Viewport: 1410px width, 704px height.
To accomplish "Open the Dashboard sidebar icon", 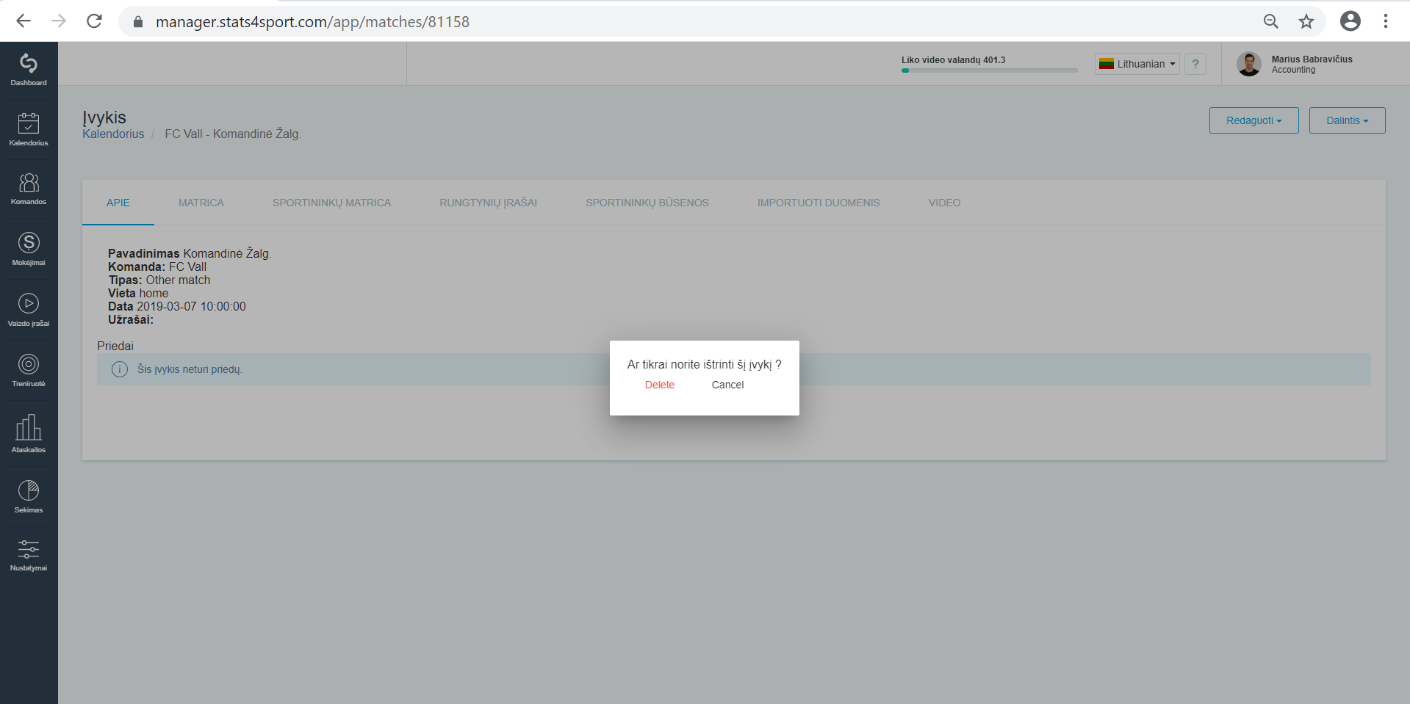I will 29,70.
